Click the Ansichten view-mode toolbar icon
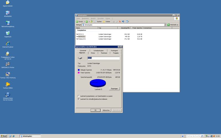Image resolution: width=221 pixels, height=138 pixels. (x=127, y=22)
